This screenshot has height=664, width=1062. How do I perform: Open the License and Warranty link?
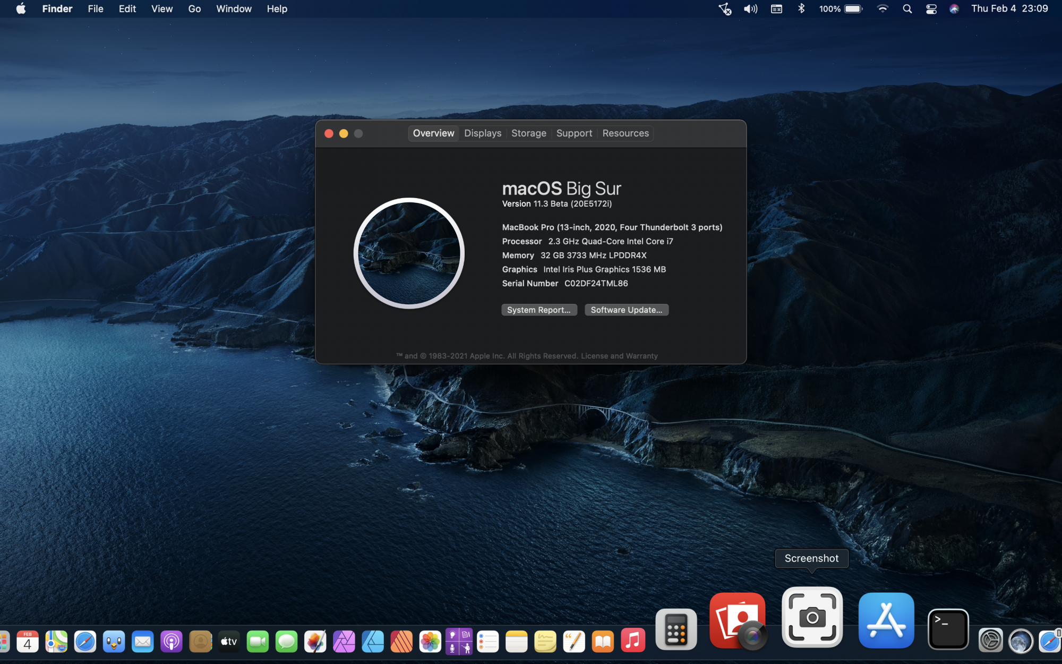point(619,356)
